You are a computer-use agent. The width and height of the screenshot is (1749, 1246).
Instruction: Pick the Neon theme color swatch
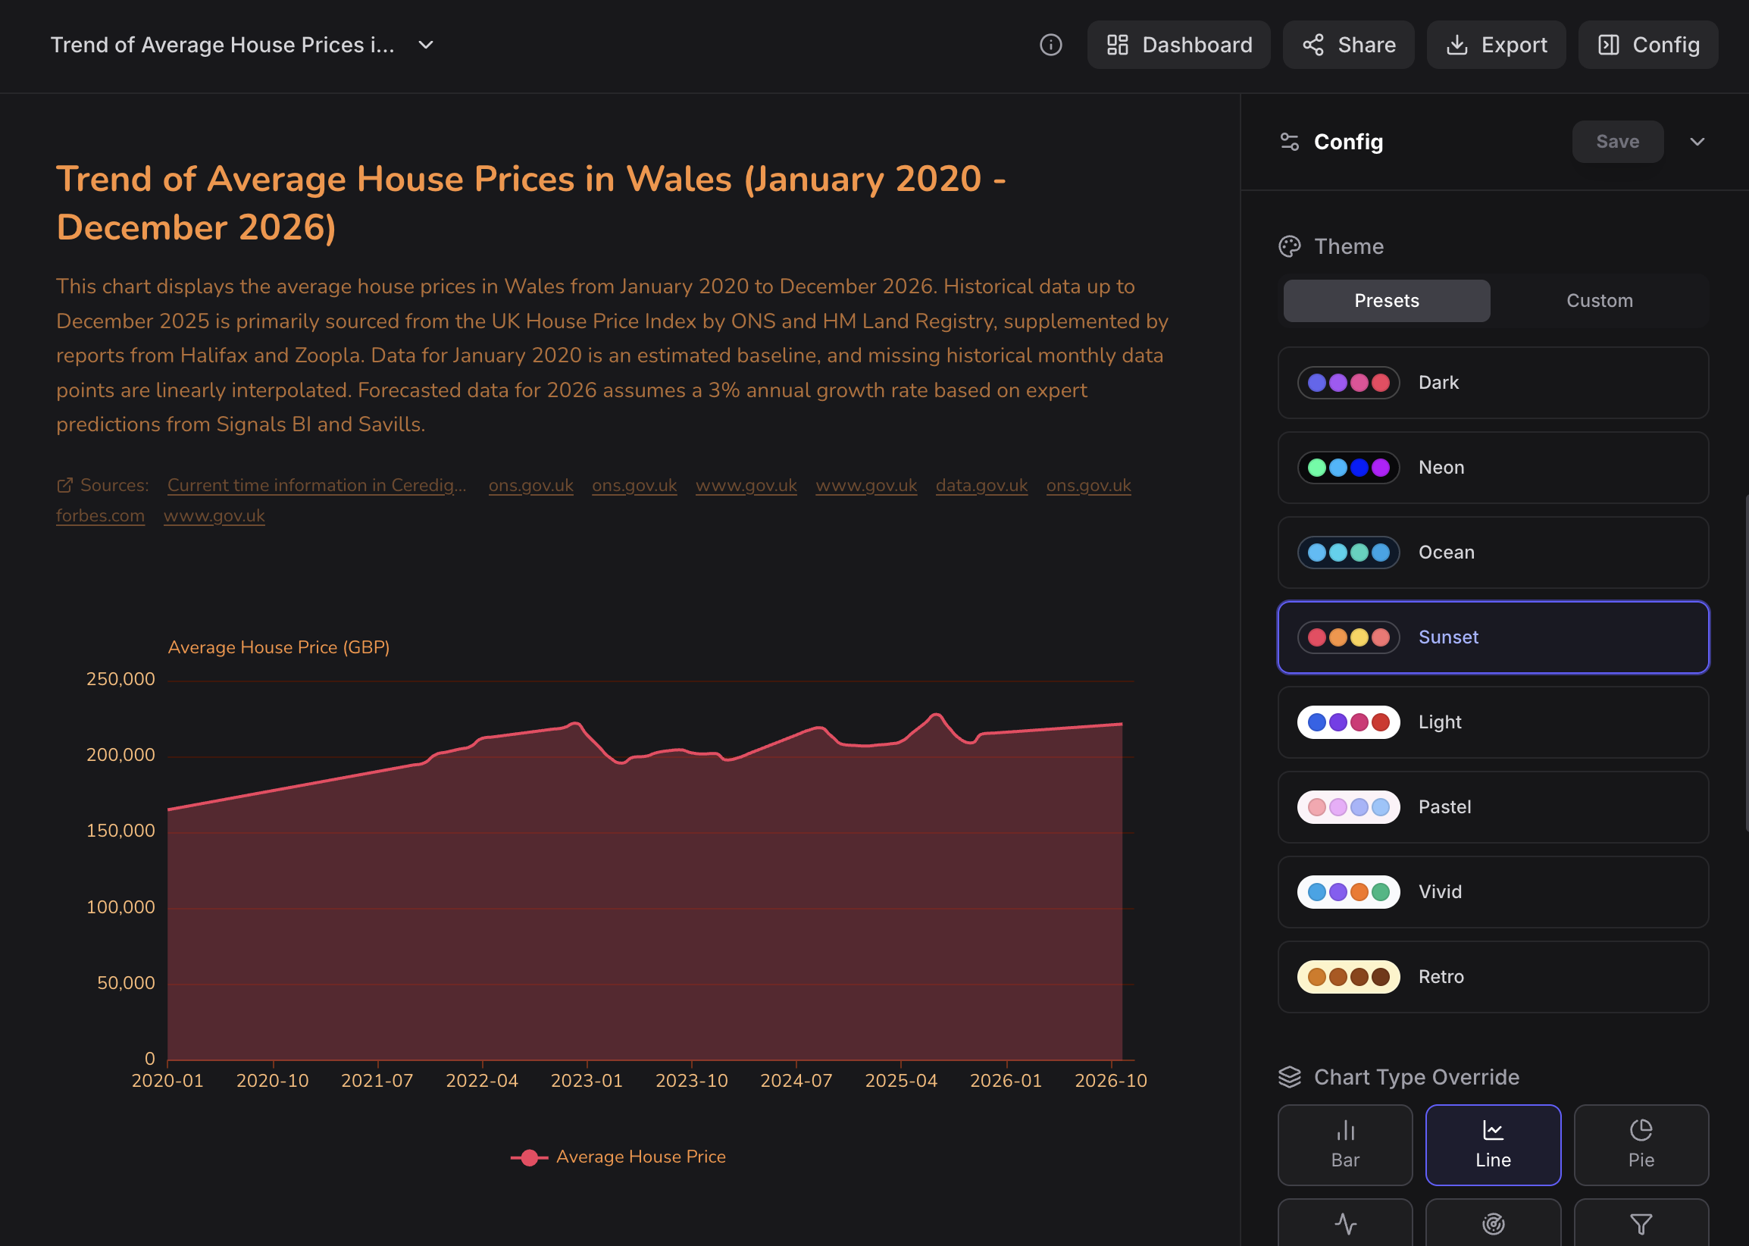point(1348,467)
